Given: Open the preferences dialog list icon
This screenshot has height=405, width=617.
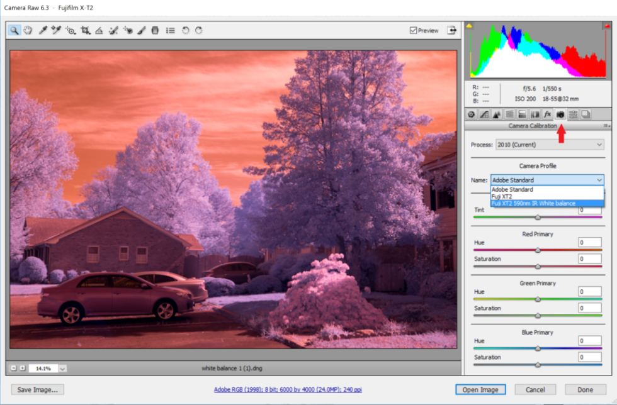Looking at the screenshot, I should pyautogui.click(x=171, y=30).
